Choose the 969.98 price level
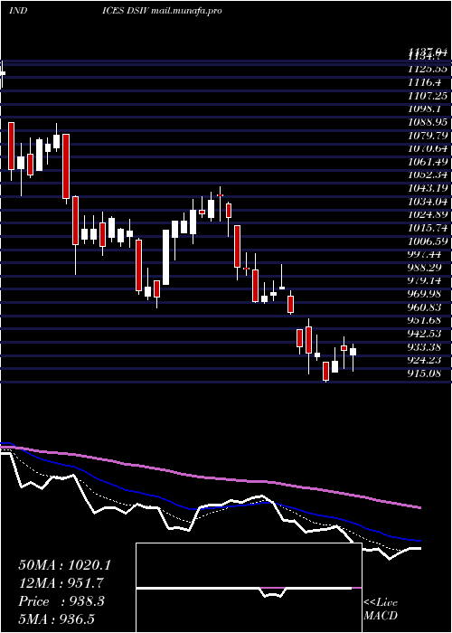Screen dimensions: 452x633 425,294
